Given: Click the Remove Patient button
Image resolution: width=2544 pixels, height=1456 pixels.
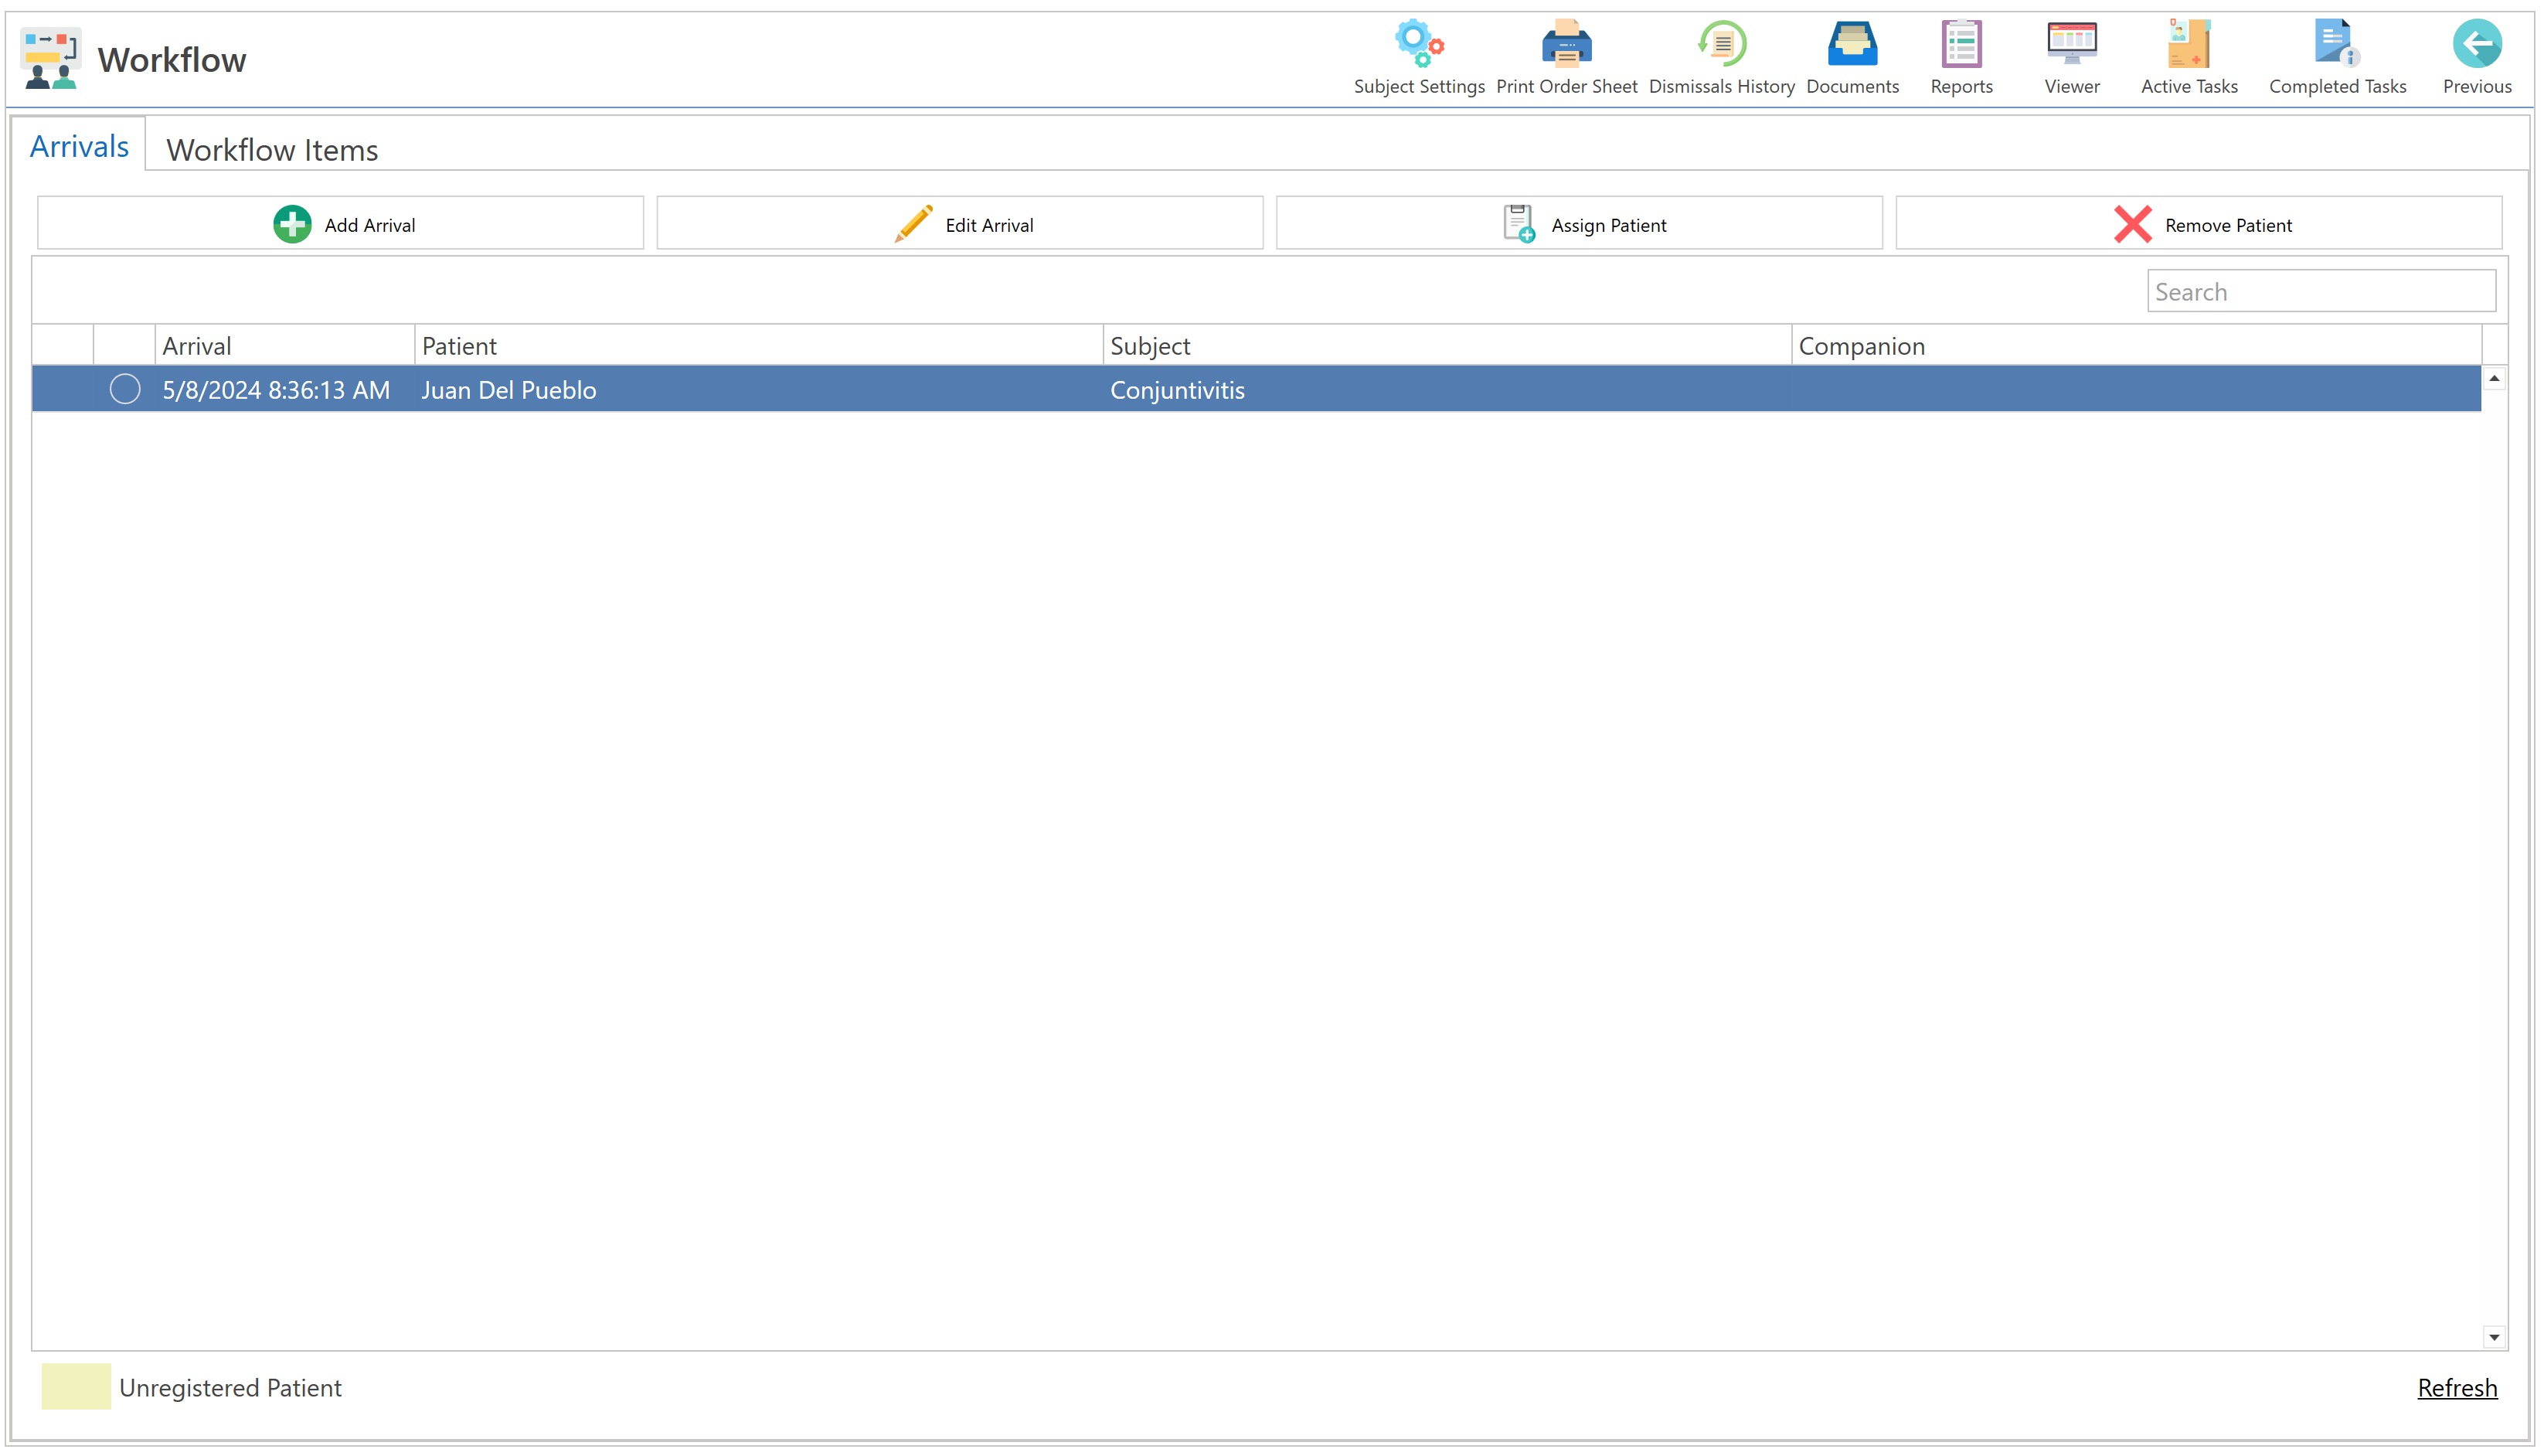Looking at the screenshot, I should pos(2199,224).
